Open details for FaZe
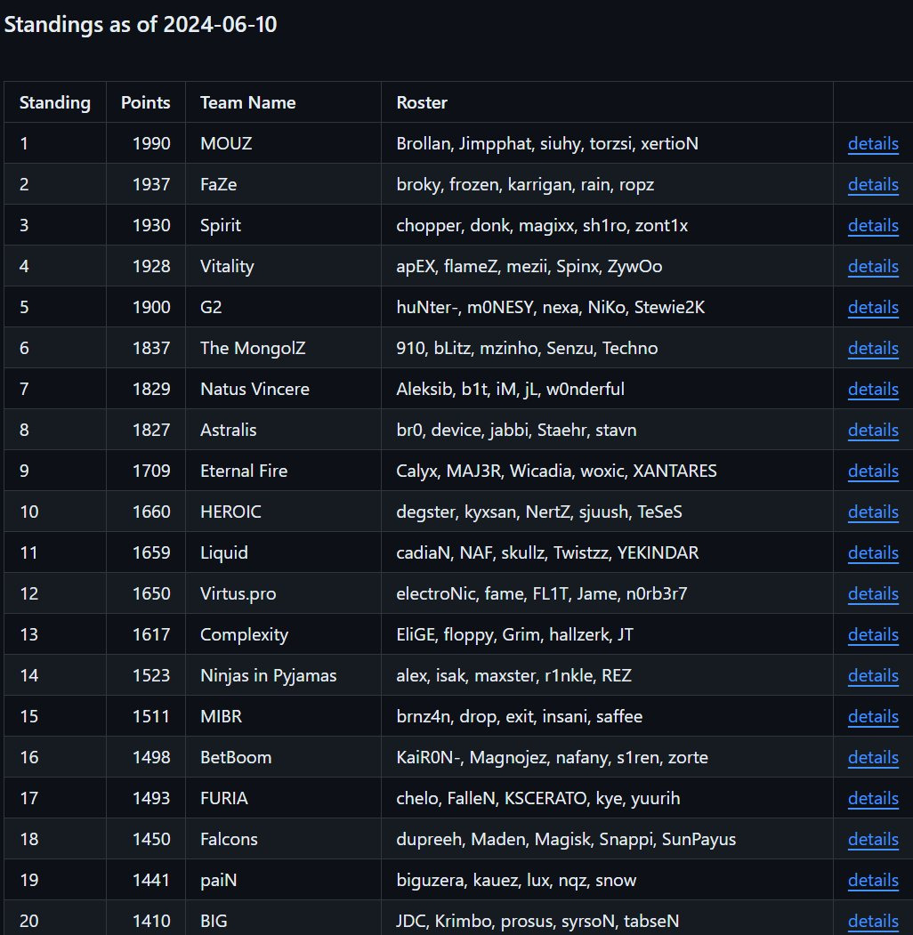Image resolution: width=913 pixels, height=935 pixels. (872, 184)
